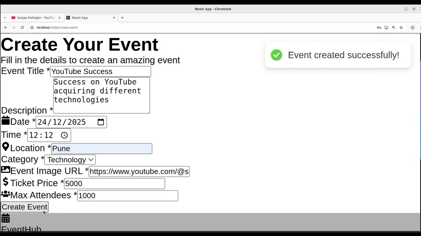The height and width of the screenshot is (236, 421).
Task: Click the install app icon in address bar
Action: pos(386,28)
